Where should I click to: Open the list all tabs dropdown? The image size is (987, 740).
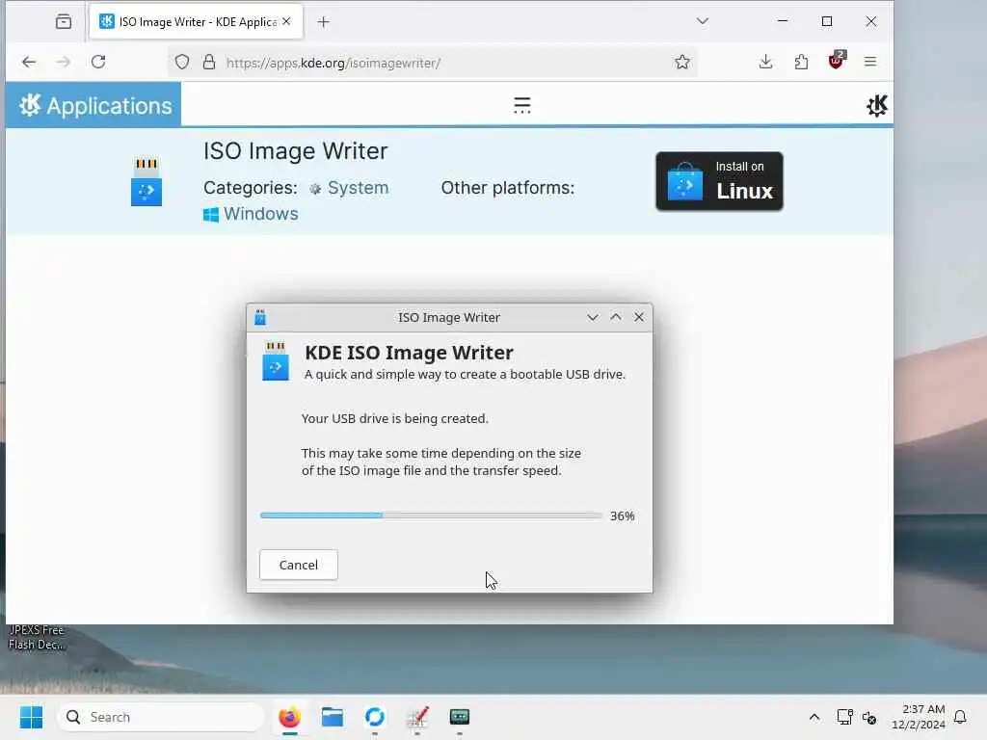coord(703,21)
